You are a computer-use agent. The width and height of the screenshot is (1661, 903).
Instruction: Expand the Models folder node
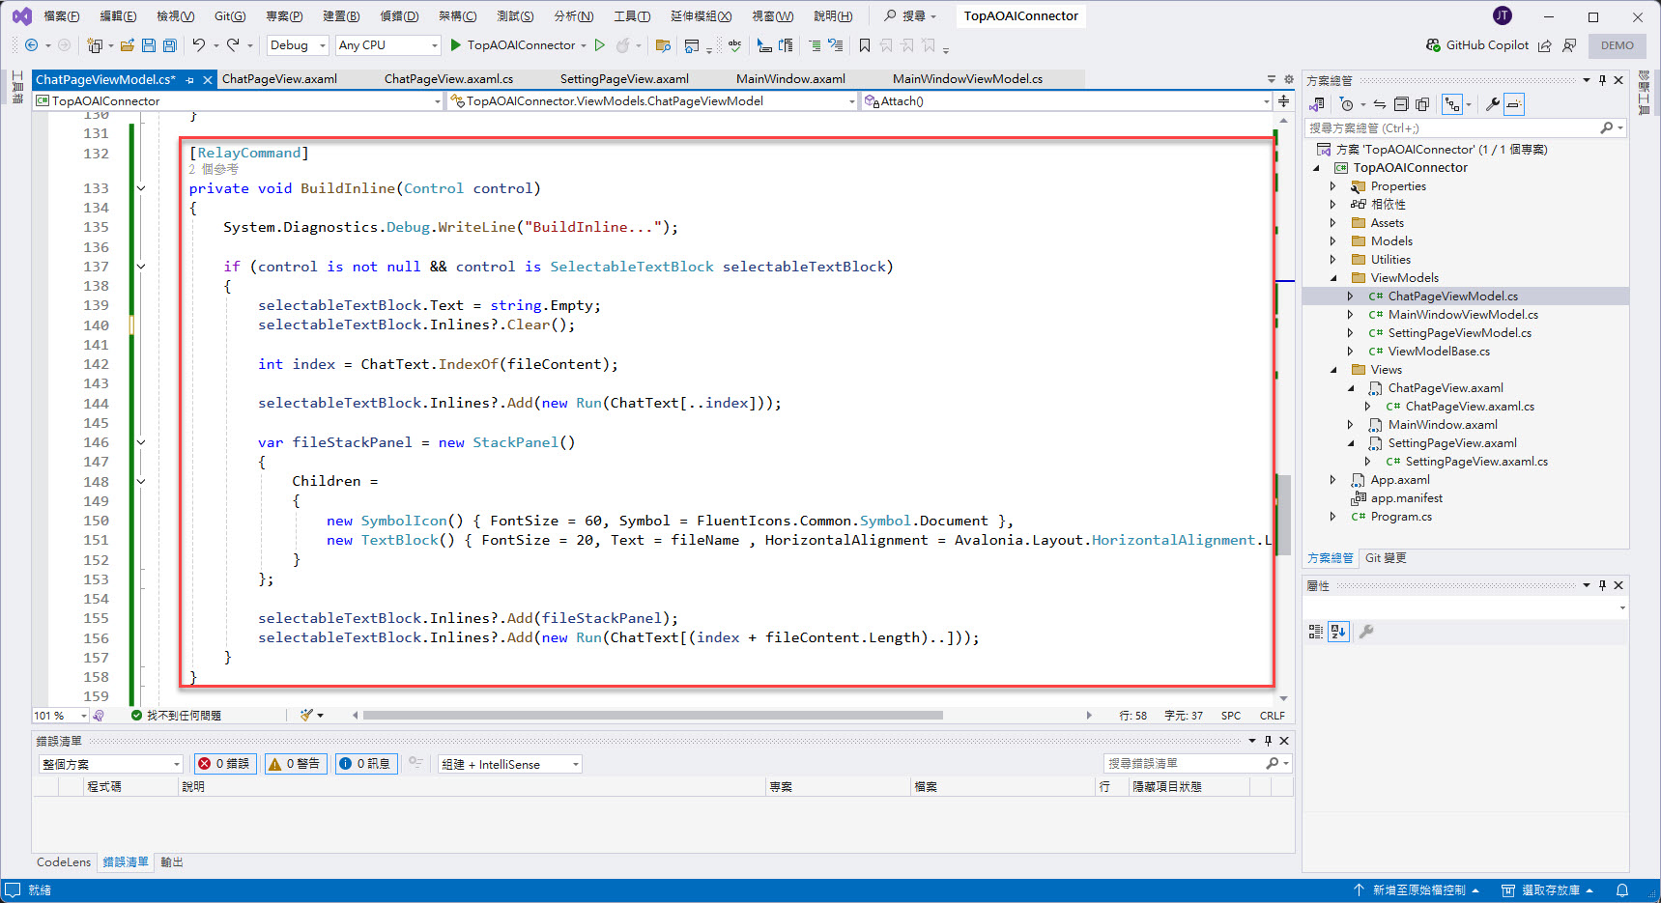1332,241
